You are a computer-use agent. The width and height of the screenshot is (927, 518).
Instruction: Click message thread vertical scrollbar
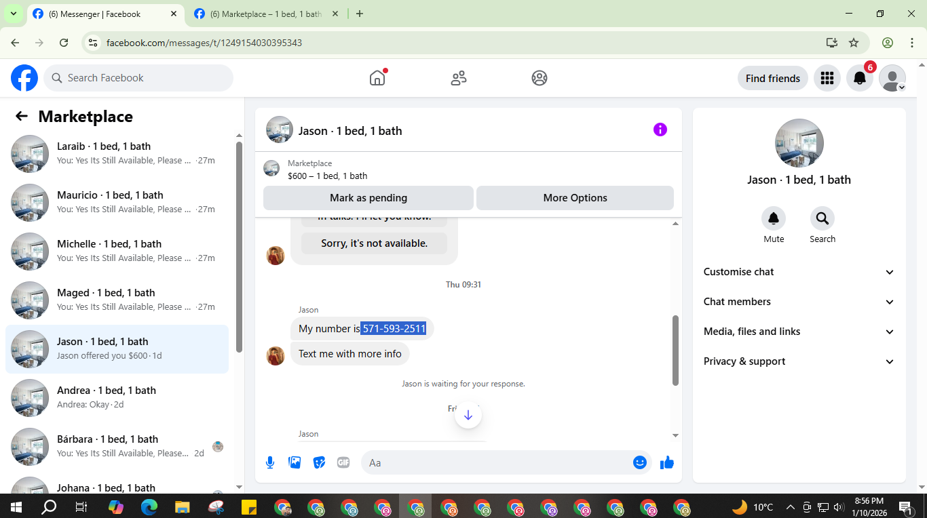(675, 351)
